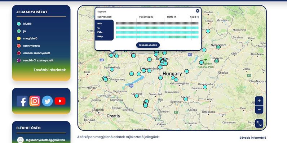
Task: Select the station marker at Szombathely
Action: 112,69
